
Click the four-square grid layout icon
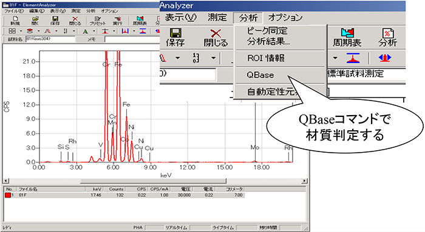(12, 31)
